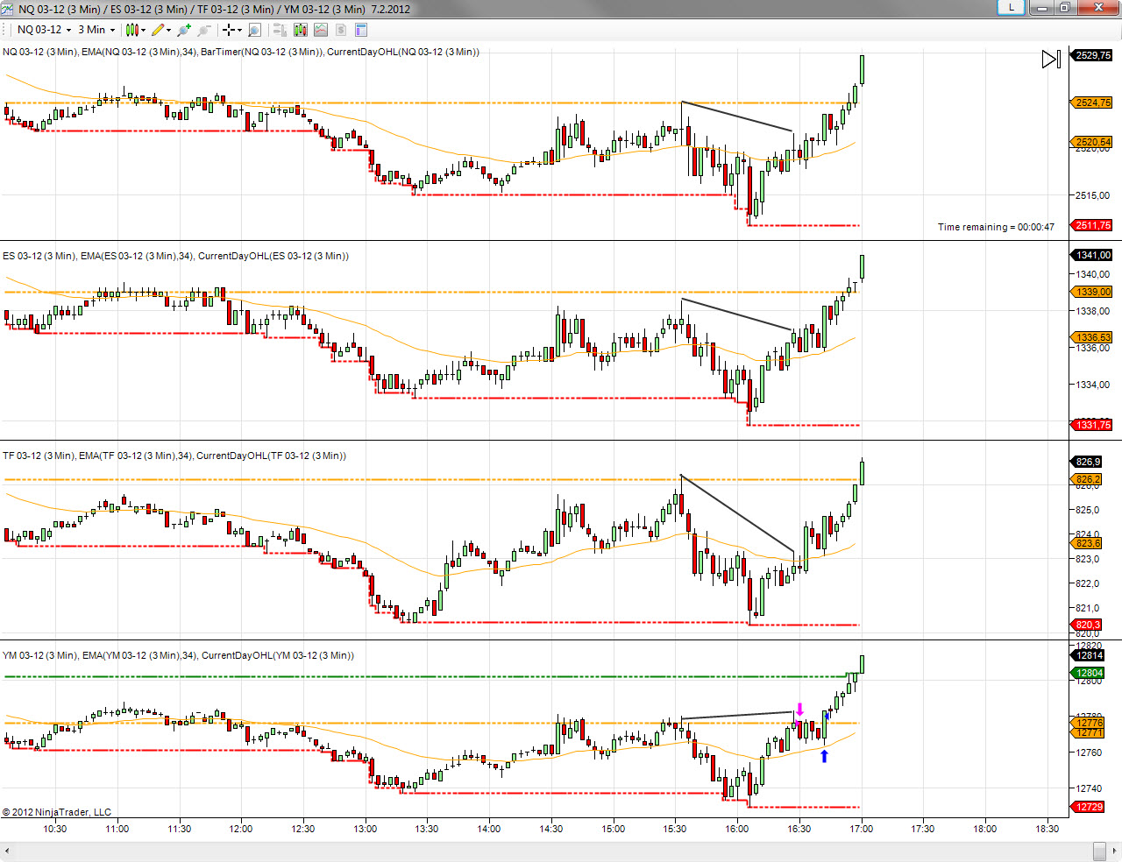
Task: Click the Time remaining bar timer text
Action: (996, 227)
